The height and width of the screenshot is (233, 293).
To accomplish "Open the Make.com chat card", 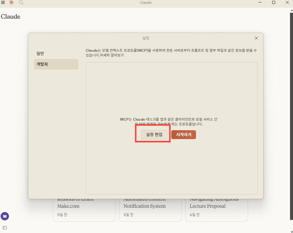I will coord(84,210).
